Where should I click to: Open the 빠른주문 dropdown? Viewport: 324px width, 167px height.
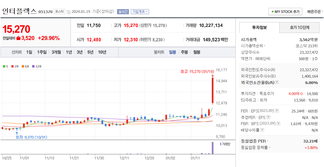point(315,12)
